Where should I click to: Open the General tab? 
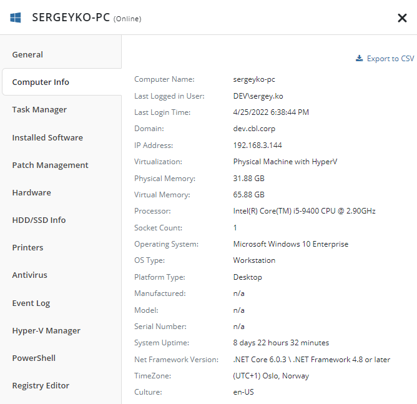pos(61,54)
